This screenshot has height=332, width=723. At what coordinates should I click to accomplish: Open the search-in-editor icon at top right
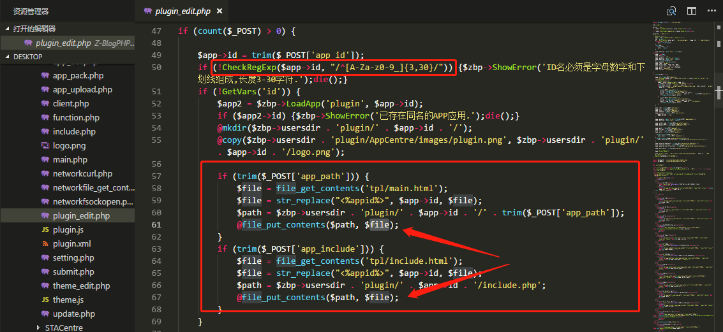(671, 11)
